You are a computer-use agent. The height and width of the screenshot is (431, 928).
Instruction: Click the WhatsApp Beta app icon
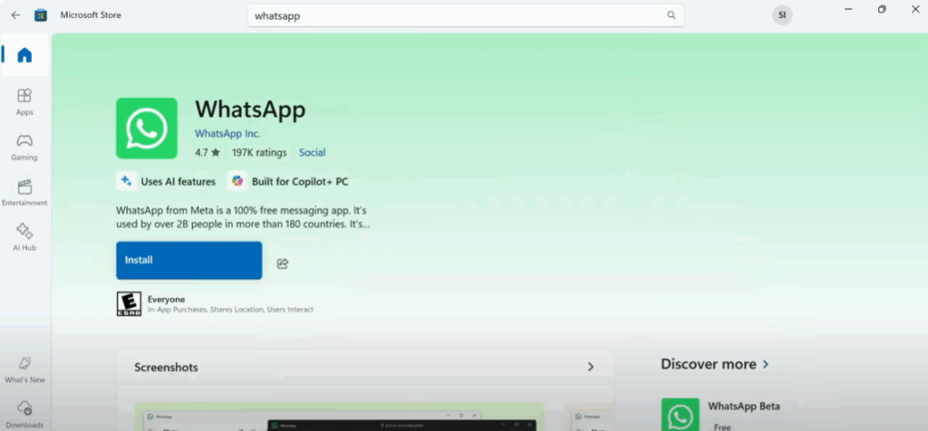(680, 415)
